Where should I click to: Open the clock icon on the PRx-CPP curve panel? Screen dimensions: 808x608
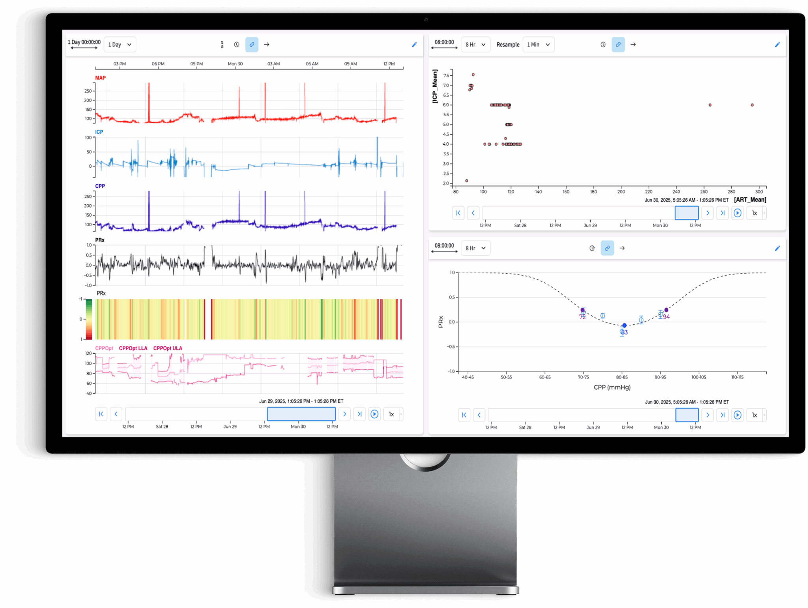pos(592,248)
